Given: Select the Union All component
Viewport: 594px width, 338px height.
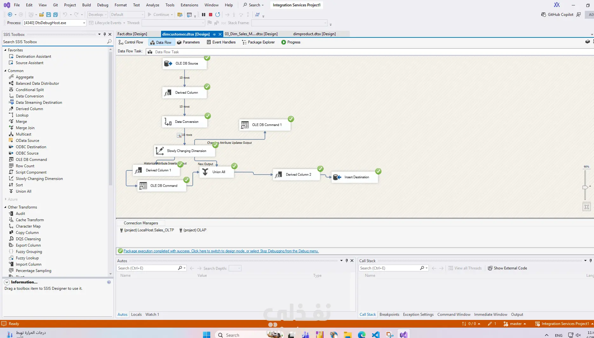Looking at the screenshot, I should coord(217,172).
